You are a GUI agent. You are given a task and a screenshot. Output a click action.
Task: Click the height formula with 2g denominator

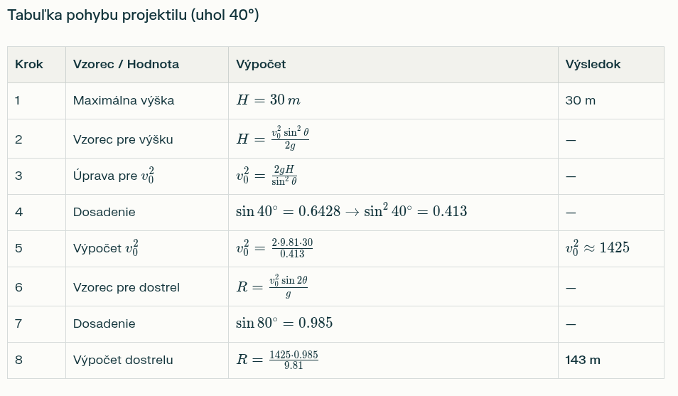click(273, 139)
